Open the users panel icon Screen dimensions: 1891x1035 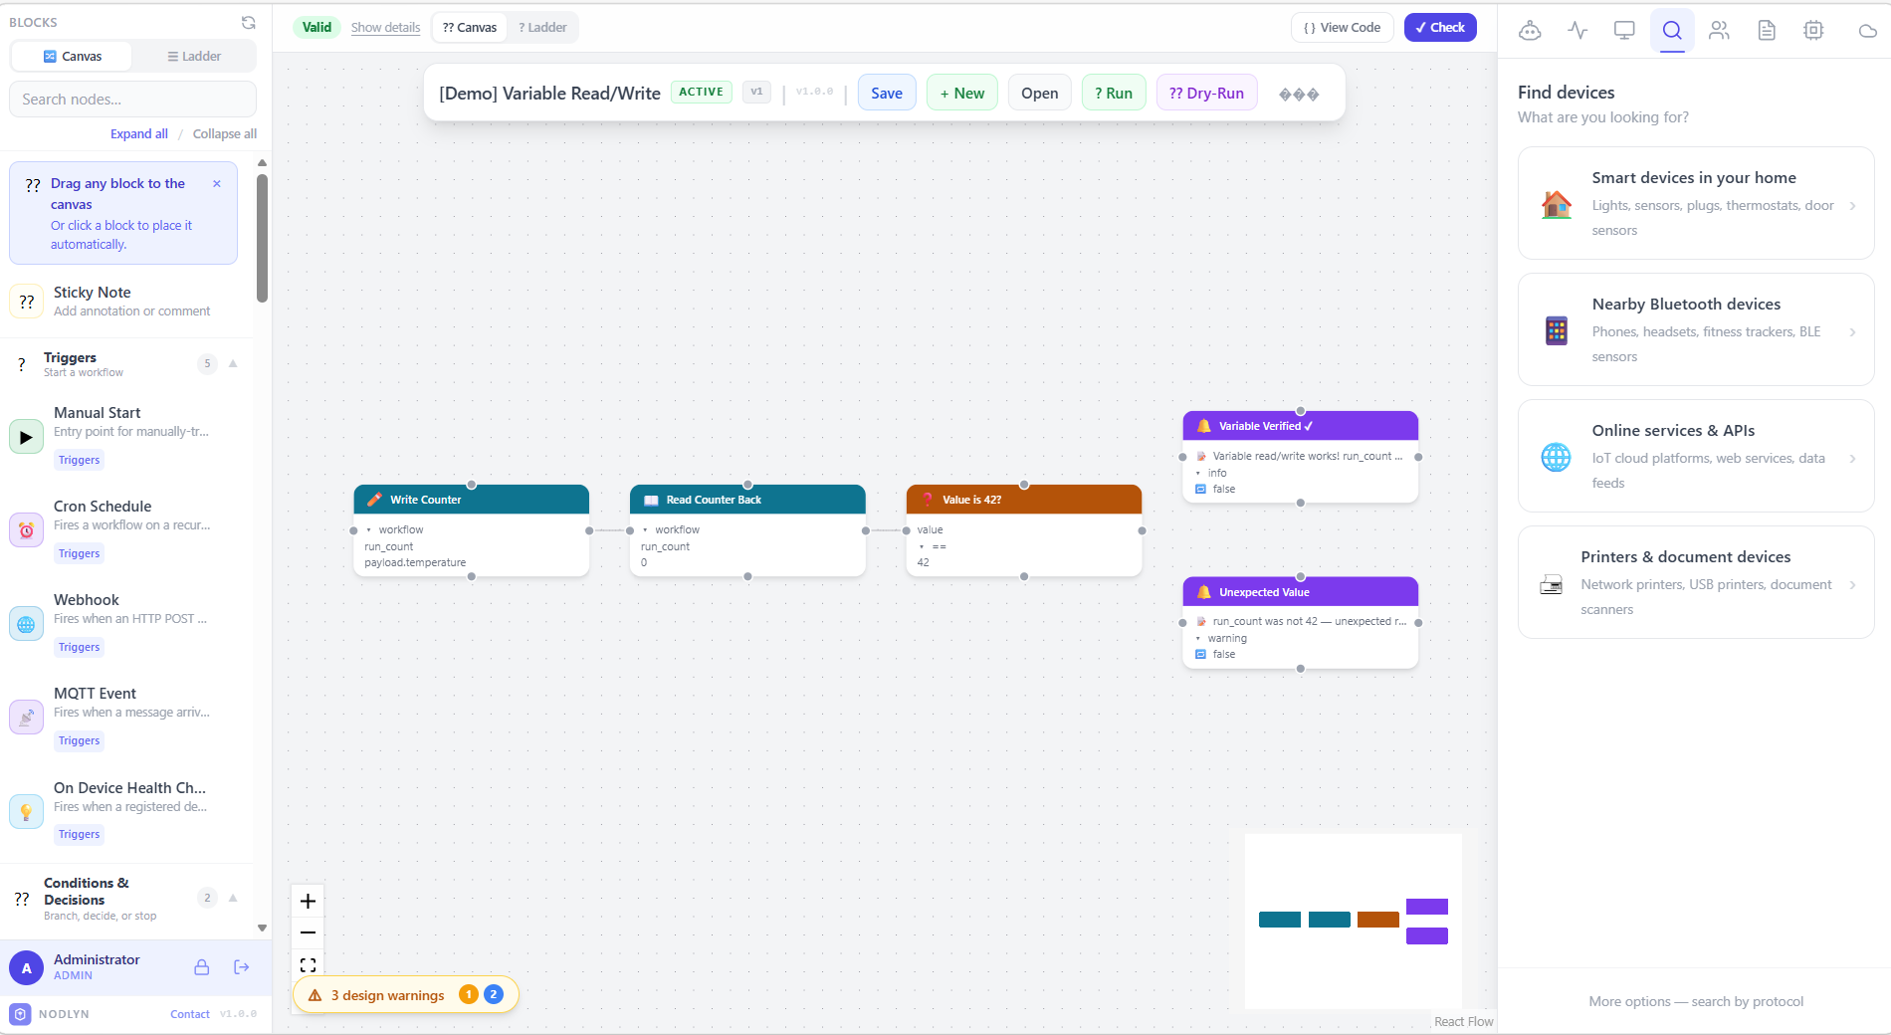point(1719,30)
